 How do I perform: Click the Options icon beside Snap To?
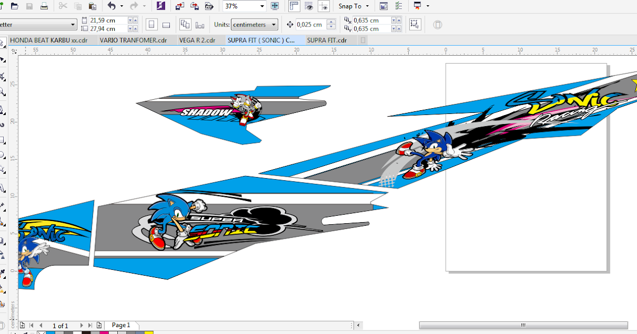[384, 6]
